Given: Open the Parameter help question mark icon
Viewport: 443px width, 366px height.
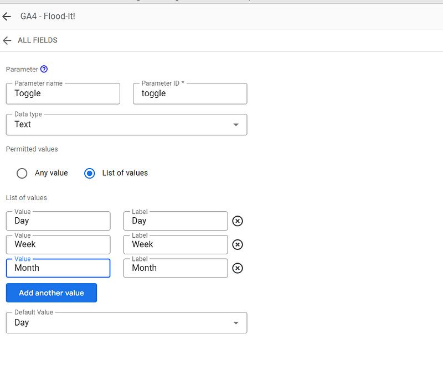Looking at the screenshot, I should click(x=44, y=69).
